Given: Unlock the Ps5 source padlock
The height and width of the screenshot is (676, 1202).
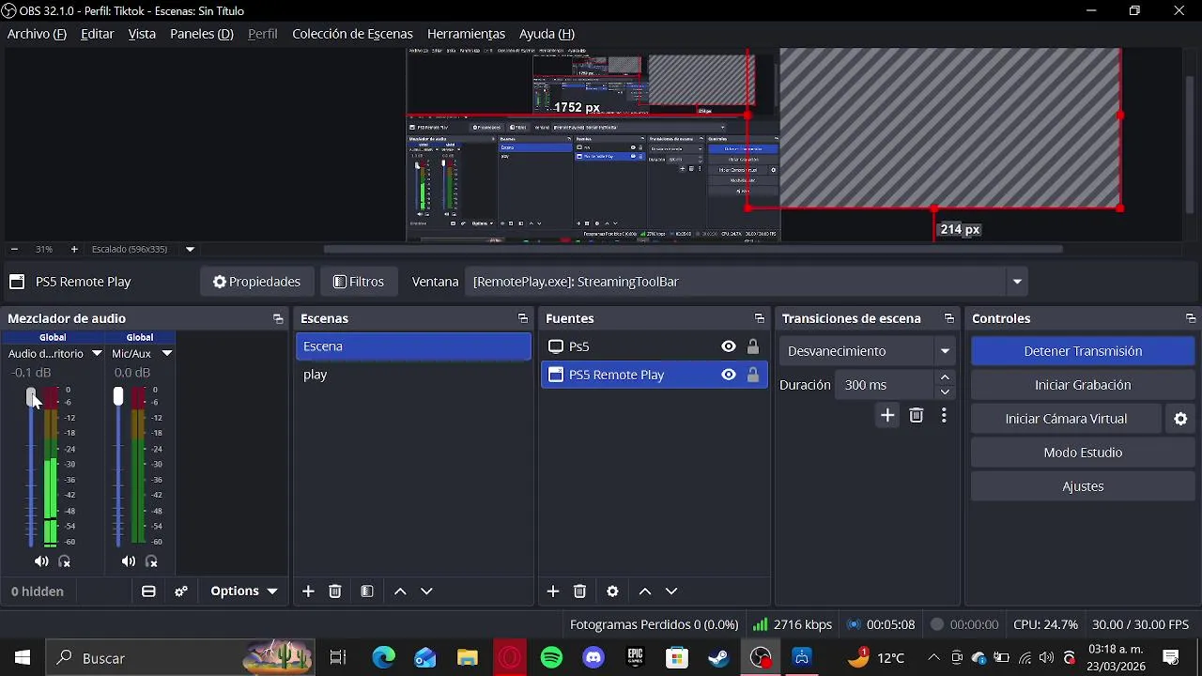Looking at the screenshot, I should click(x=753, y=346).
